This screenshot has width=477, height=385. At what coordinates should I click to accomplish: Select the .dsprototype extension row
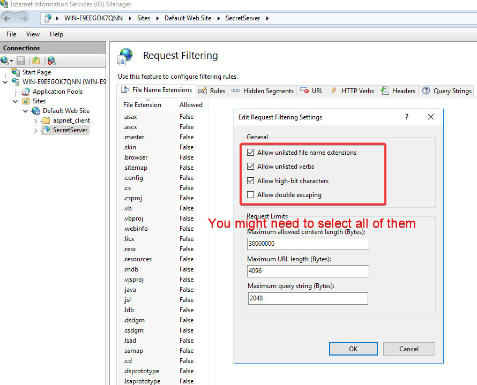coord(163,371)
